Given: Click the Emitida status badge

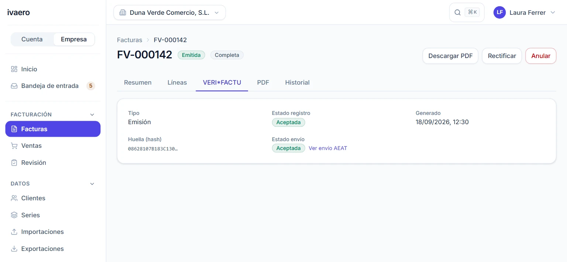Looking at the screenshot, I should [x=191, y=55].
